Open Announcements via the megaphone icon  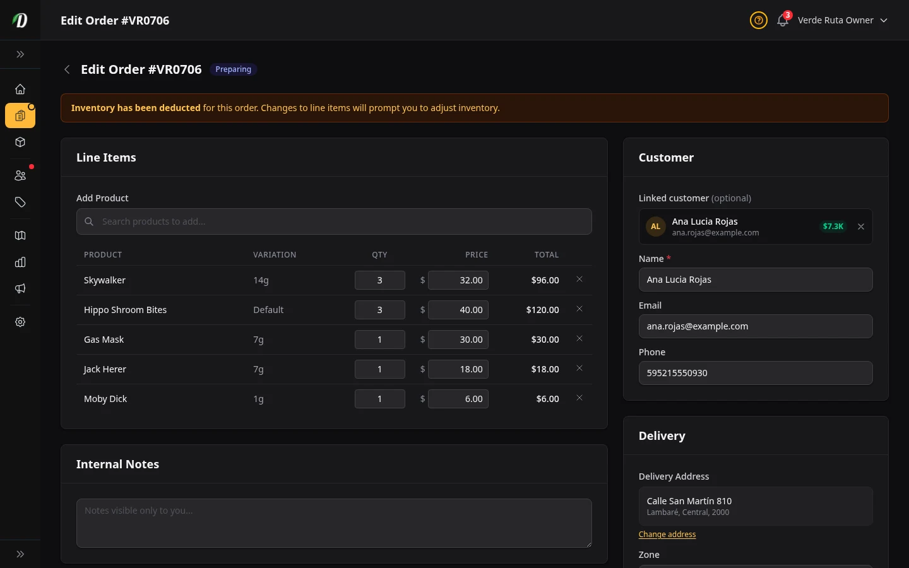pyautogui.click(x=20, y=288)
